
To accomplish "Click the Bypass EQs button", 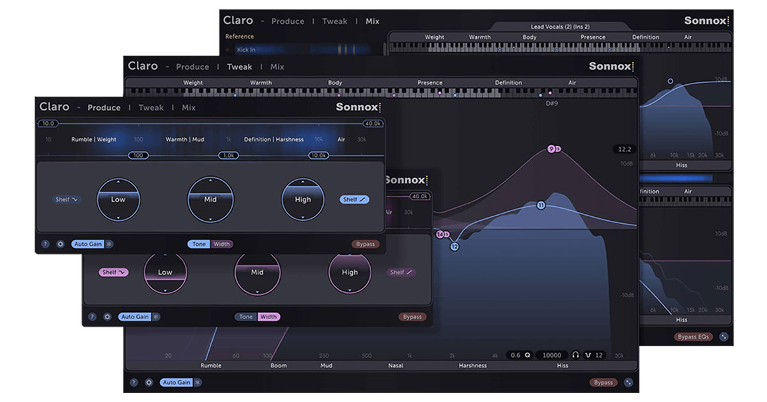I will click(693, 336).
